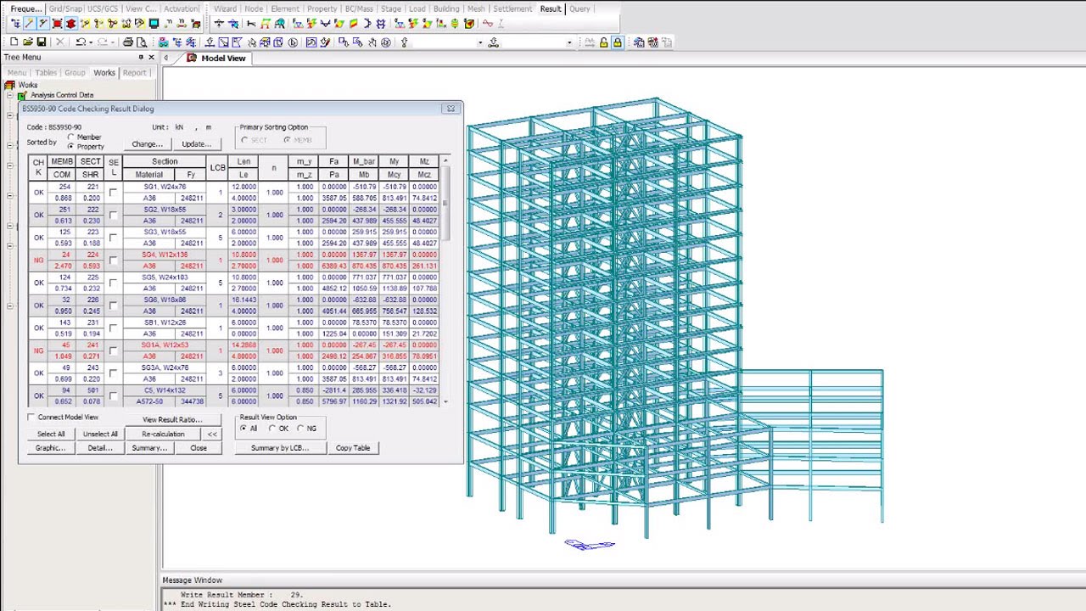Tick the SEL checkbox for SG2, W18x55
The height and width of the screenshot is (611, 1086).
[113, 216]
